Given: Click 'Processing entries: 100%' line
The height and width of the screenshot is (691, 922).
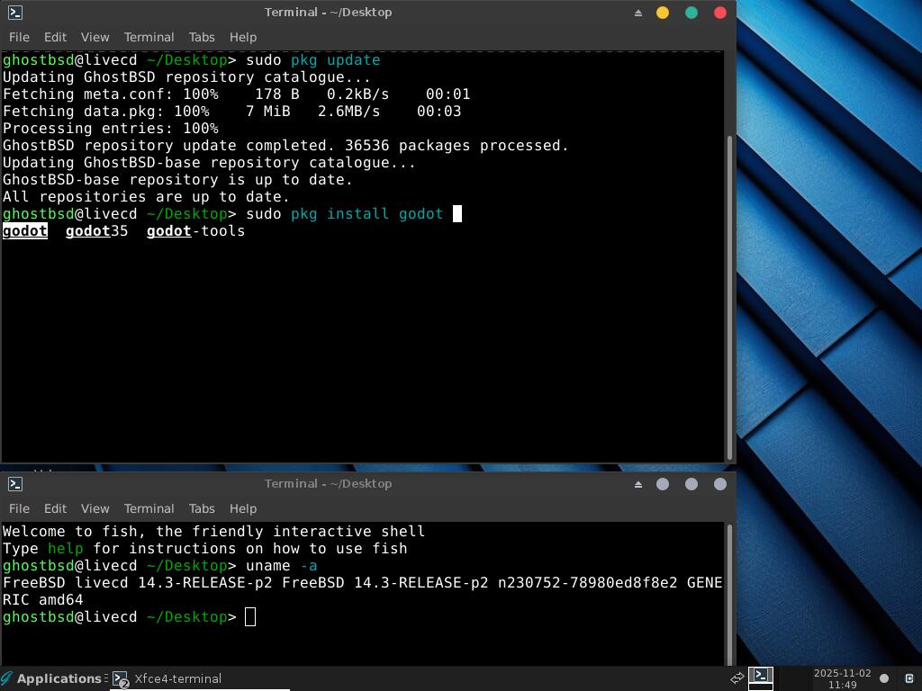Looking at the screenshot, I should click(x=111, y=129).
